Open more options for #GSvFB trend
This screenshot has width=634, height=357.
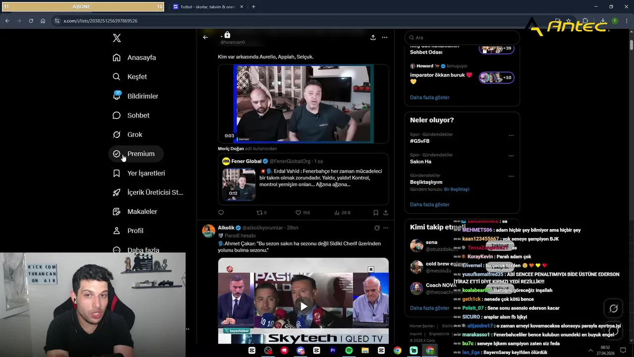(x=511, y=135)
